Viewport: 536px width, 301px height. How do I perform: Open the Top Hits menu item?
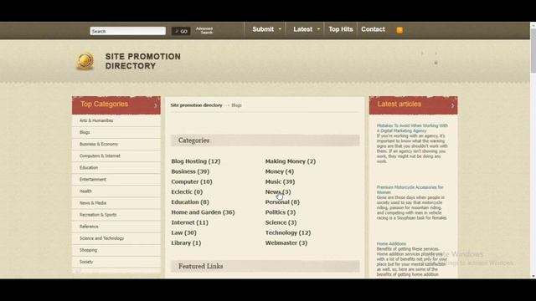(341, 29)
